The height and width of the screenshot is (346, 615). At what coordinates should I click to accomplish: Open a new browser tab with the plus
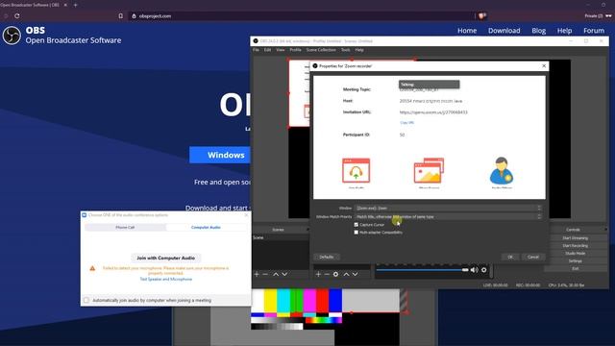tap(75, 5)
